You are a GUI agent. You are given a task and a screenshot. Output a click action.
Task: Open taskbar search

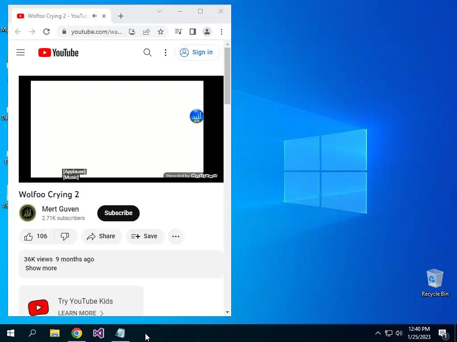32,333
